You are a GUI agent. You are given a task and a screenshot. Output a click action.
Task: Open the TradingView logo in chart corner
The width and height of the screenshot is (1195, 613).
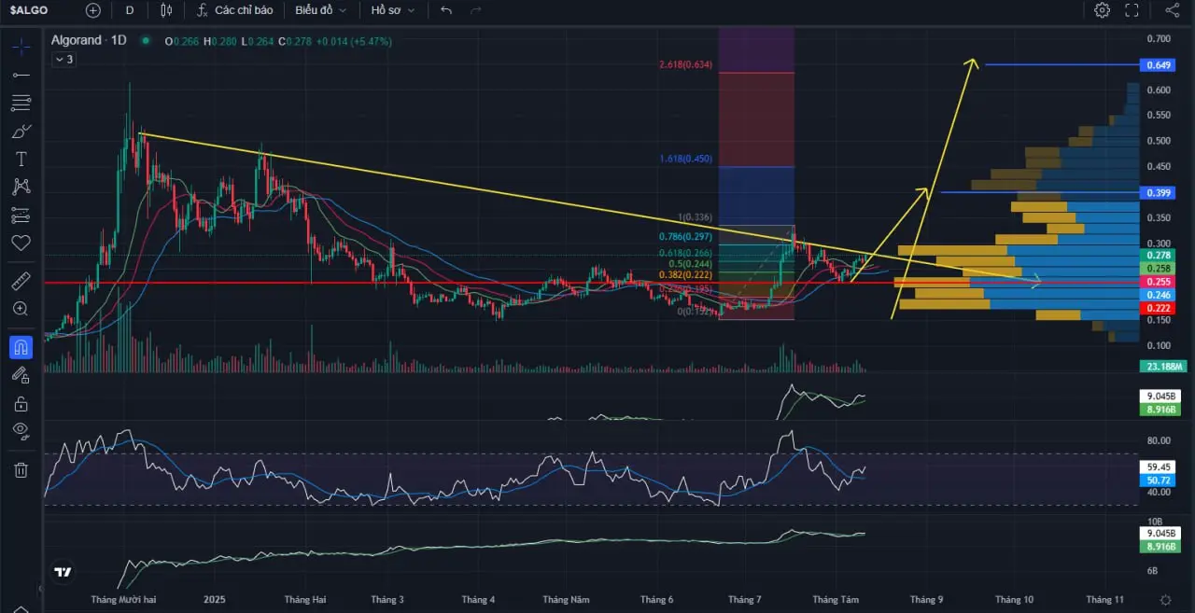pos(63,572)
